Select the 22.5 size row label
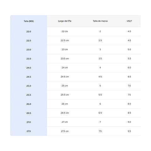This screenshot has height=151, width=151. tap(29, 41)
